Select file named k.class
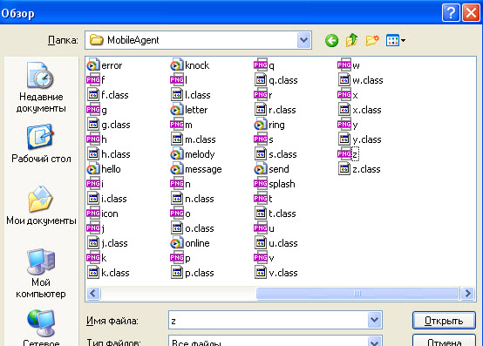This screenshot has height=346, width=483. point(108,273)
